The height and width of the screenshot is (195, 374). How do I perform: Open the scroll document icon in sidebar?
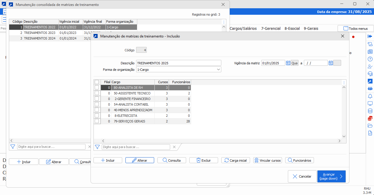[370, 44]
